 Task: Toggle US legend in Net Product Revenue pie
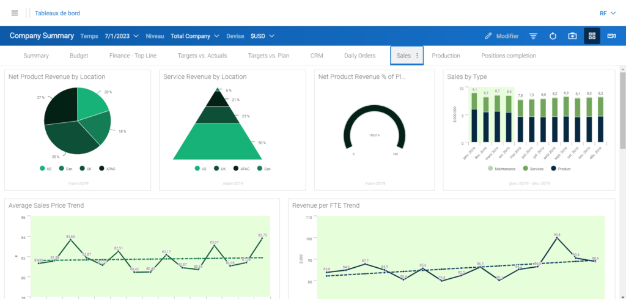coord(45,169)
